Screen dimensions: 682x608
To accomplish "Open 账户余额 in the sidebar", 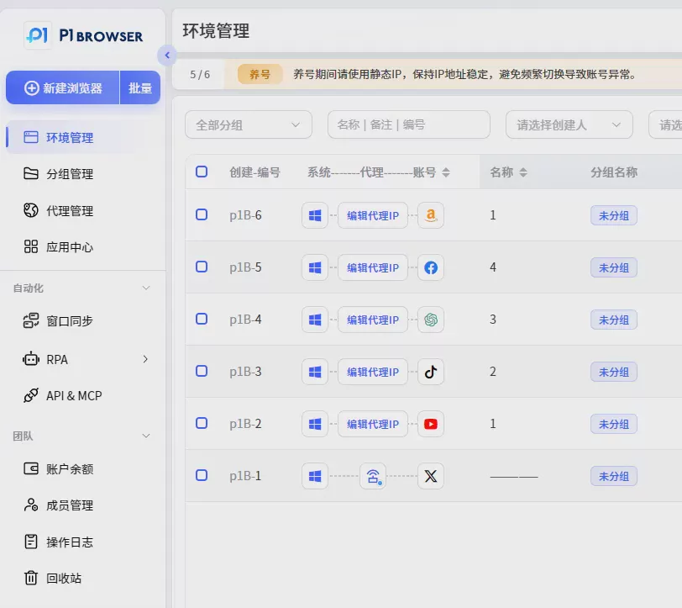I will [58, 469].
